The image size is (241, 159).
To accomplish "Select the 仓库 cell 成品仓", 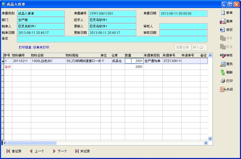I will (x=118, y=61).
